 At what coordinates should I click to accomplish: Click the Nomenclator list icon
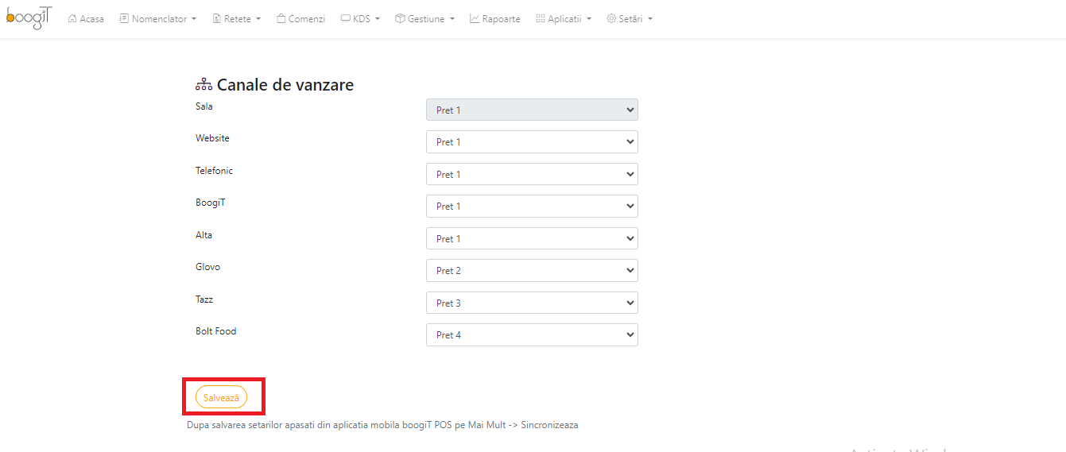click(x=124, y=18)
